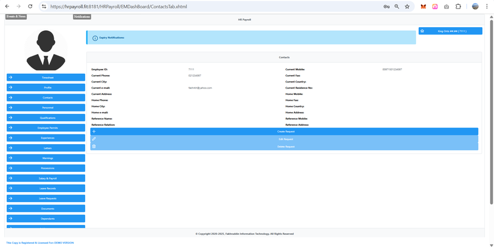Image resolution: width=494 pixels, height=247 pixels.
Task: Click the plus icon on Create Request
Action: [94, 131]
